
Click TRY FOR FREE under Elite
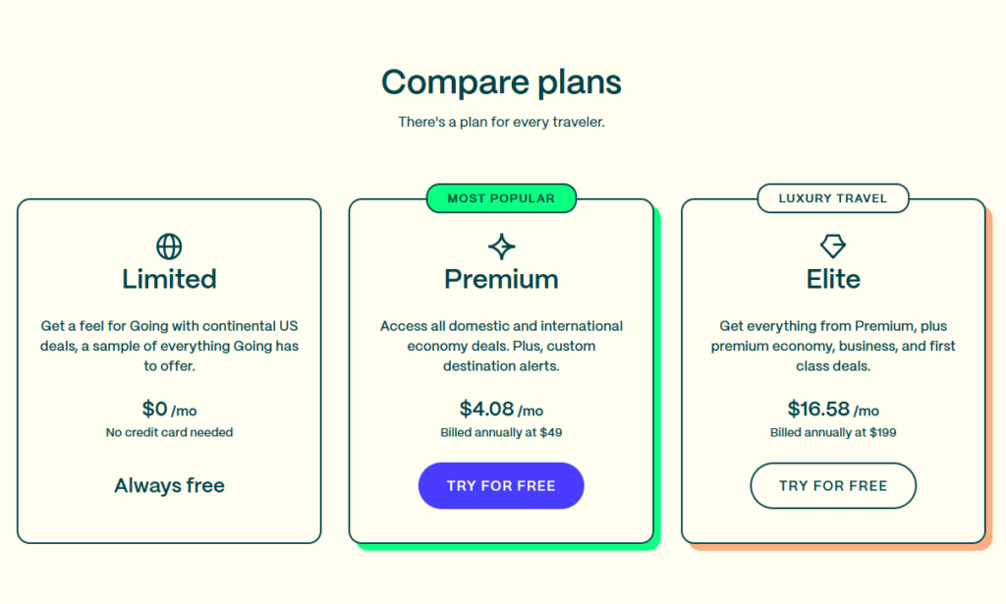click(833, 485)
